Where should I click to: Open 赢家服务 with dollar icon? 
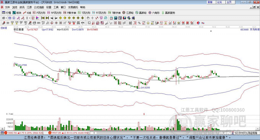point(168,13)
